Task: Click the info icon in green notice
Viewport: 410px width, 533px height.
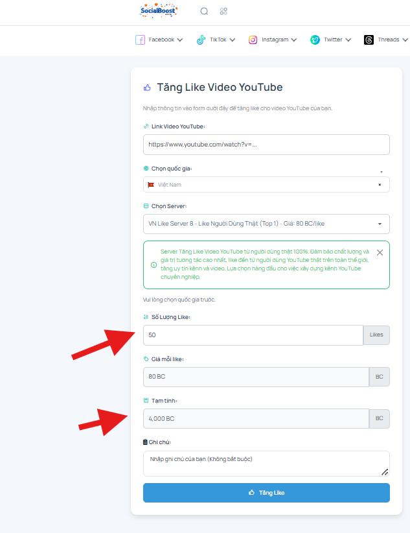Action: click(154, 265)
